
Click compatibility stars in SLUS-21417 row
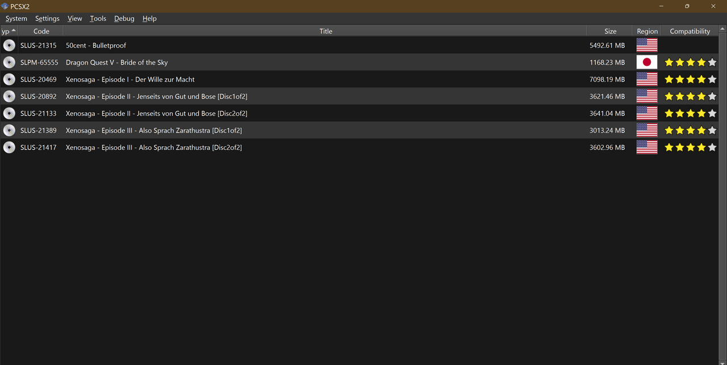[691, 147]
